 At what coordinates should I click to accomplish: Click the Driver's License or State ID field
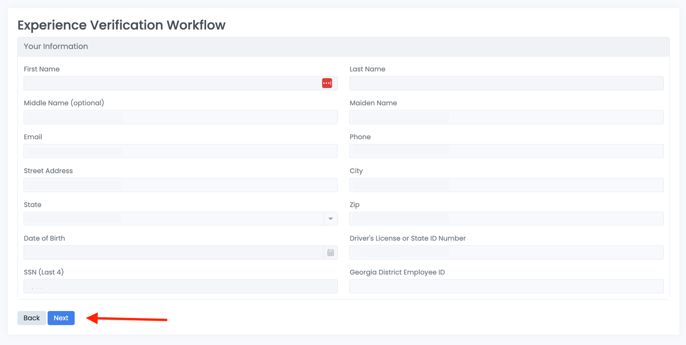tap(506, 252)
